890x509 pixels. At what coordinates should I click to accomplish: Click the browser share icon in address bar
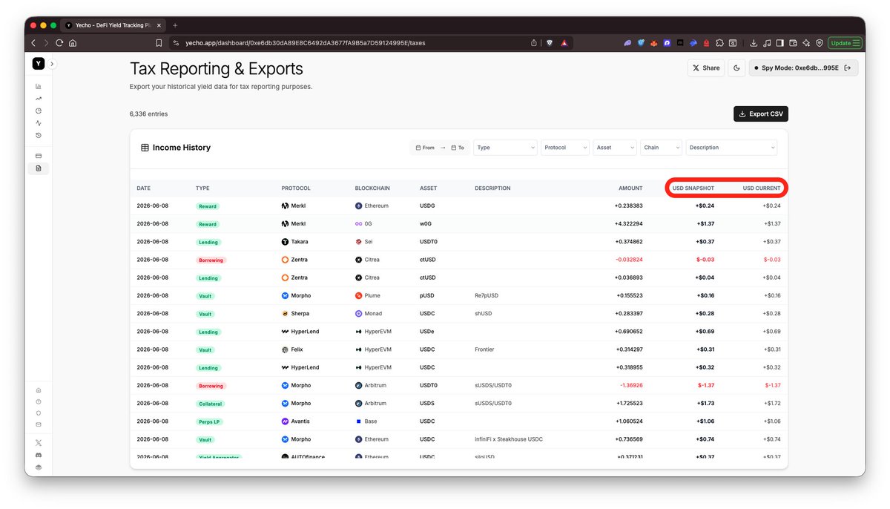[x=534, y=43]
